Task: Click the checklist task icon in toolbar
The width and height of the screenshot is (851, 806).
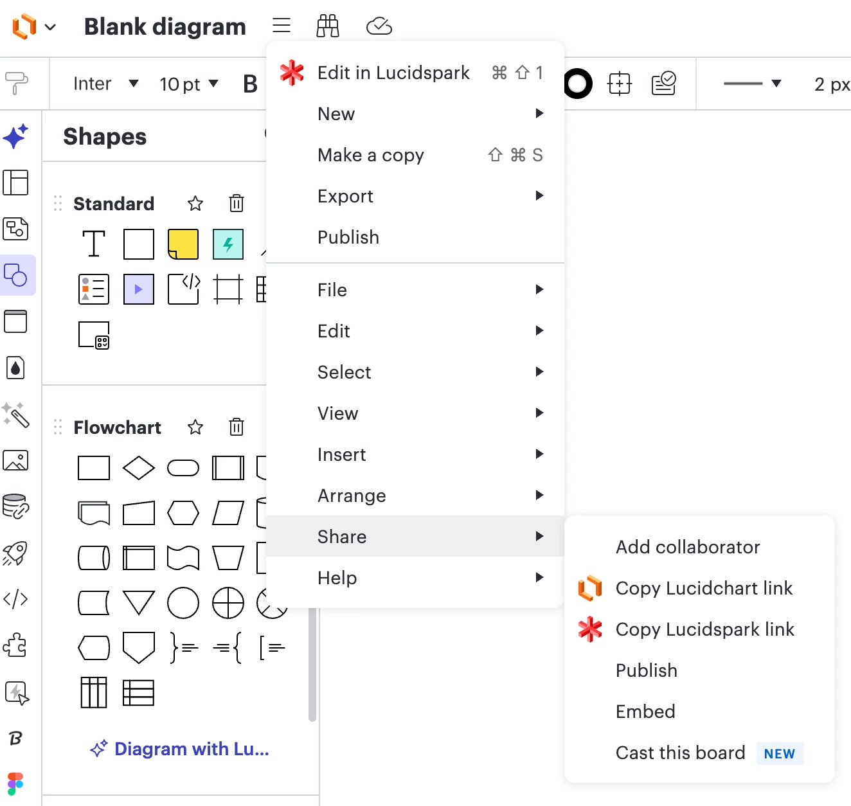Action: [x=663, y=84]
